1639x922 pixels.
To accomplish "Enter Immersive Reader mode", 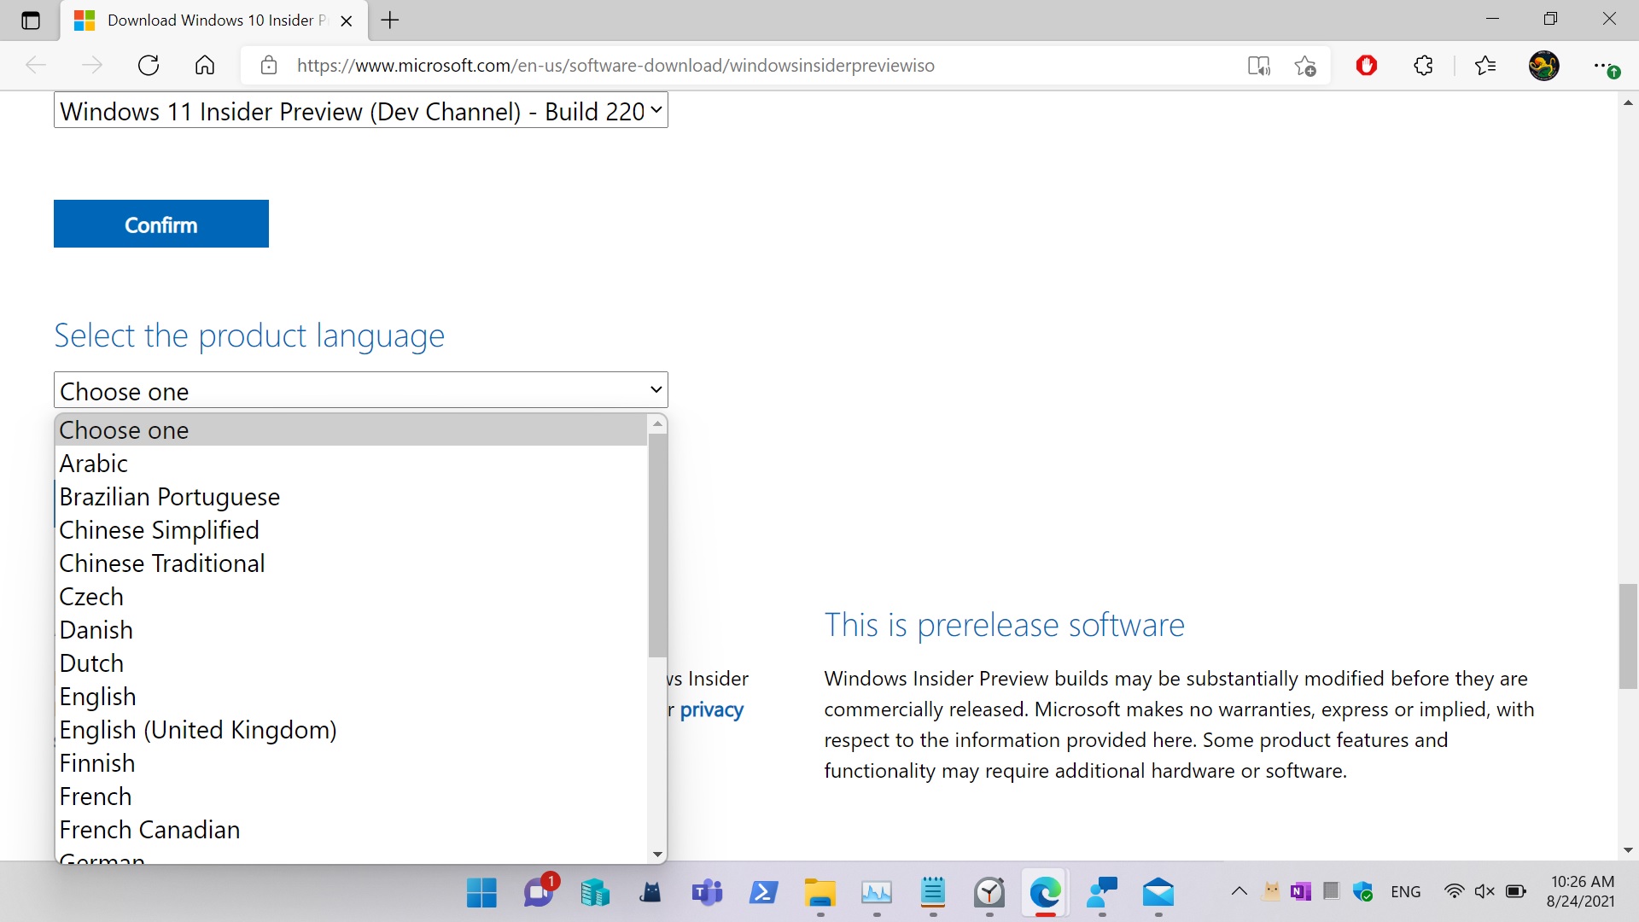I will pos(1259,65).
